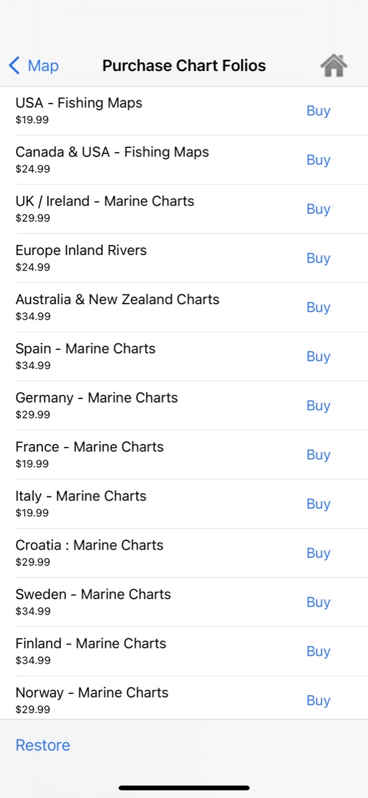This screenshot has height=798, width=368.
Task: Buy USA - Fishing Maps folio
Action: pos(318,110)
